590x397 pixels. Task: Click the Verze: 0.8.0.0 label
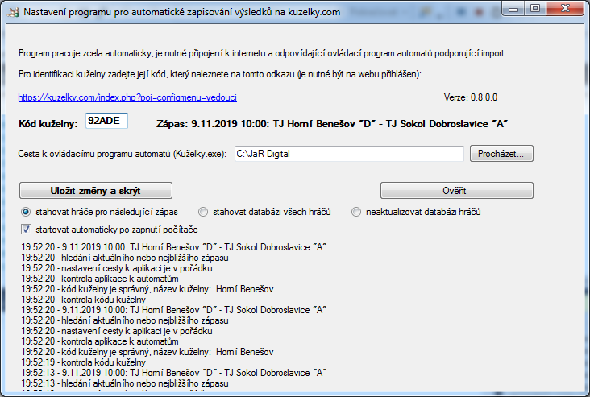coord(473,97)
